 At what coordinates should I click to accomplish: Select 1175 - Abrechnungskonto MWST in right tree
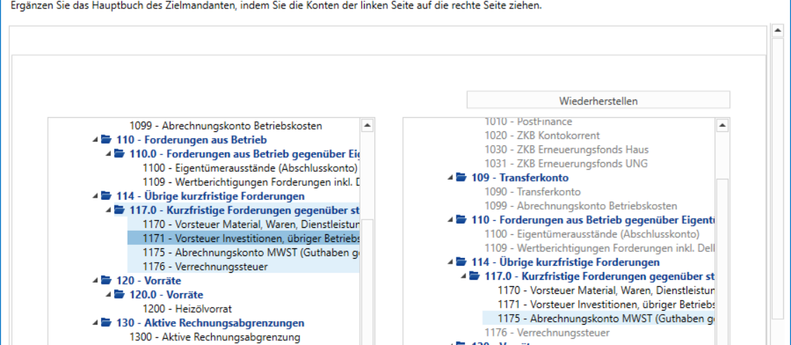599,319
